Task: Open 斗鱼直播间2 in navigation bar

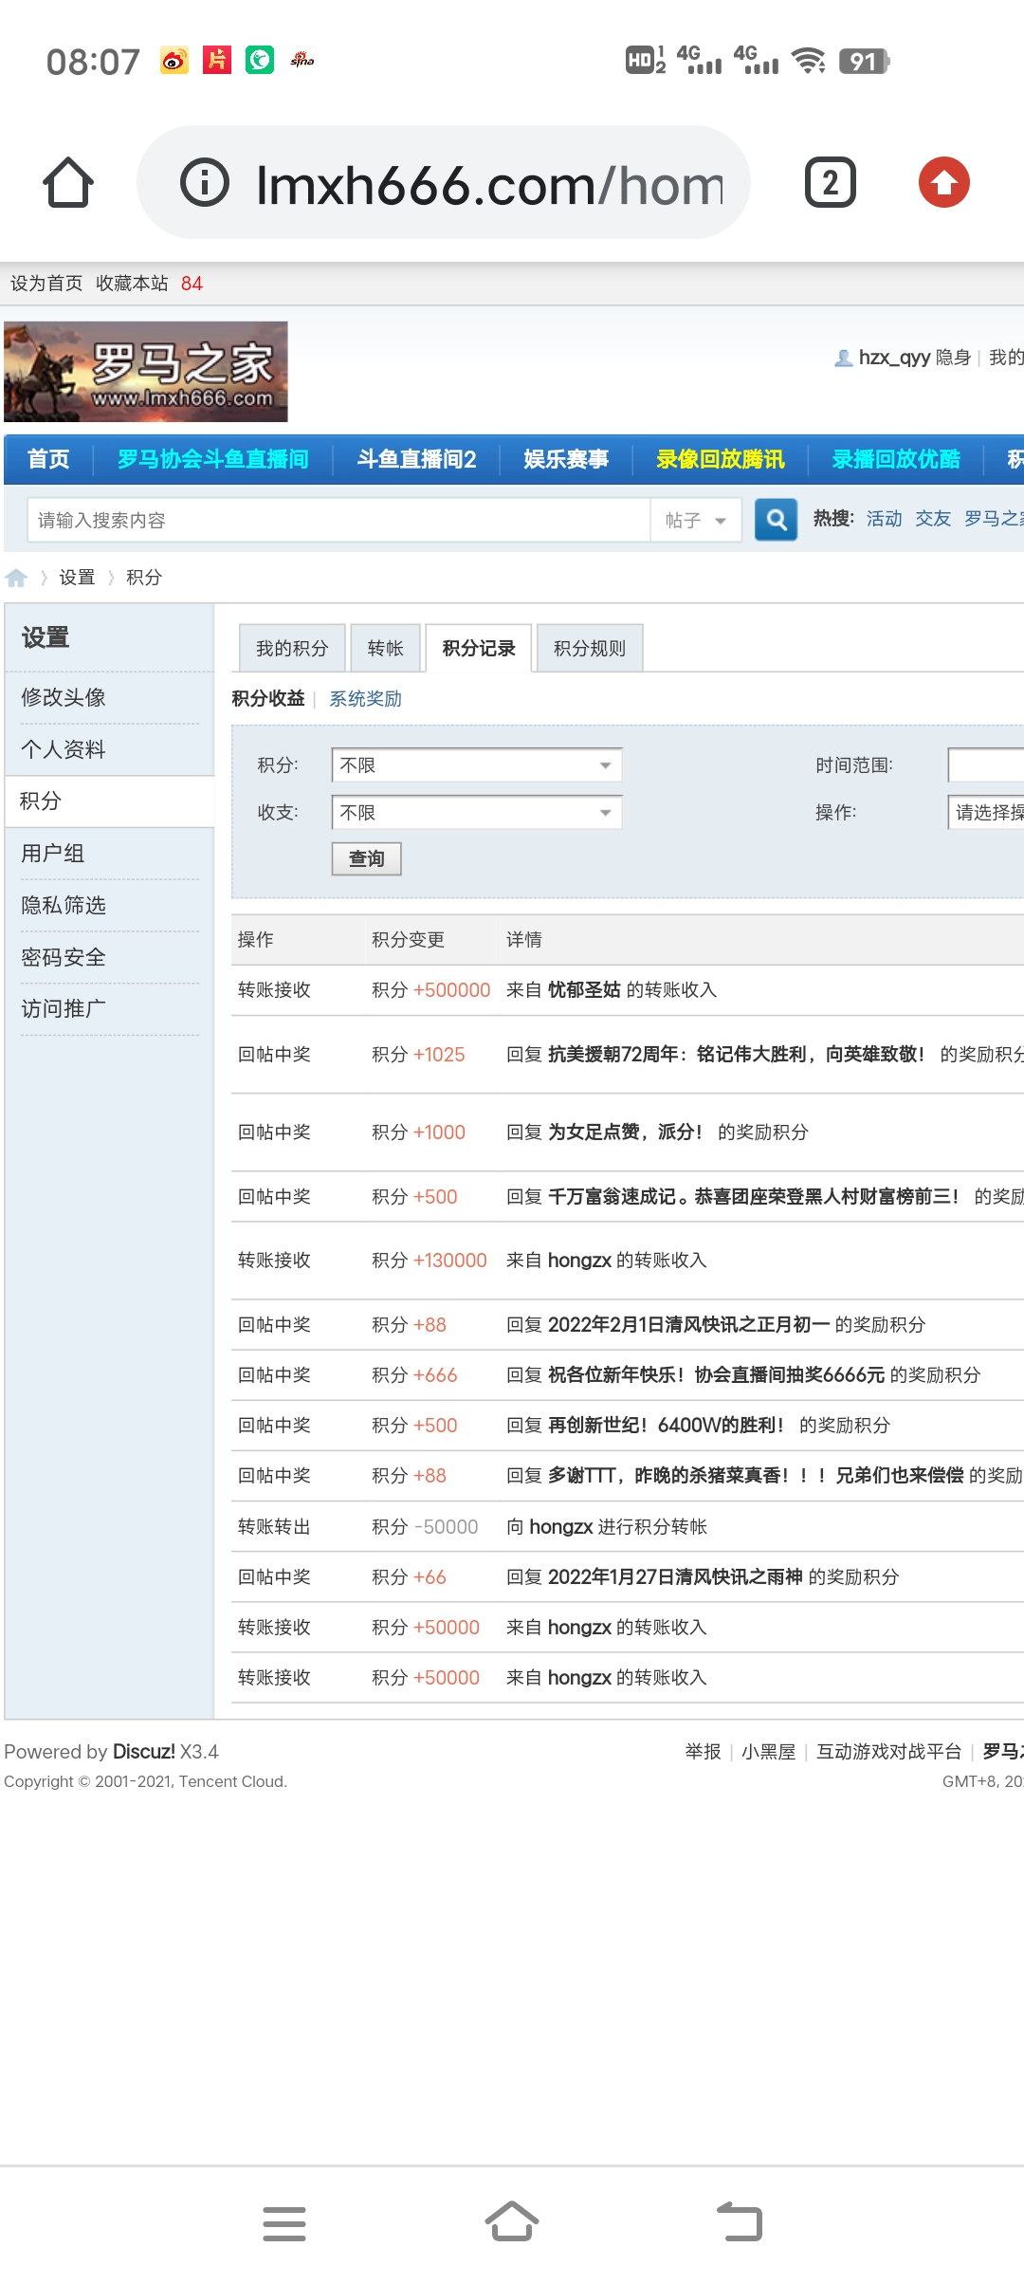Action: click(416, 460)
